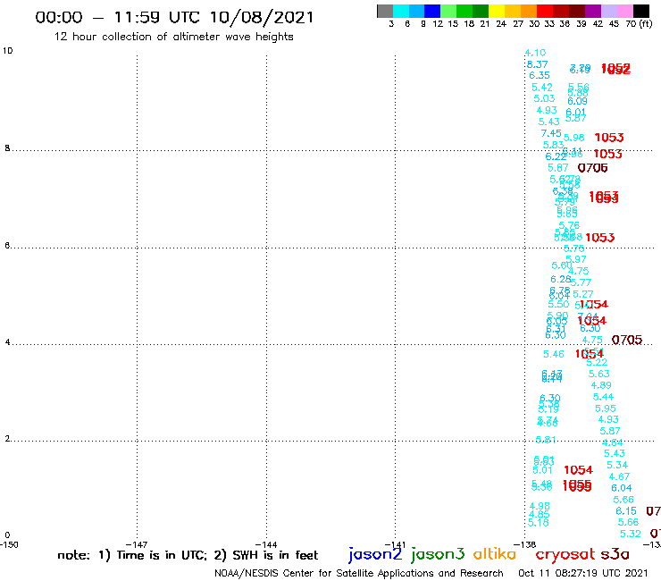This screenshot has height=581, width=661.
Task: Click the '4.98' wave height value
Action: (x=540, y=506)
